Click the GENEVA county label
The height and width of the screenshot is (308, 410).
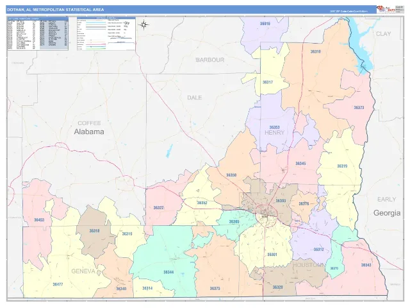pos(83,271)
